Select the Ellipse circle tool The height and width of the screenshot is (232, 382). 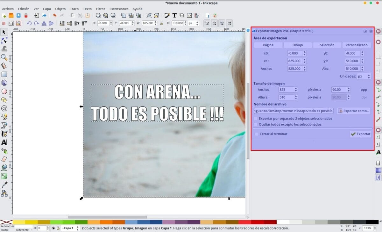coord(4,91)
